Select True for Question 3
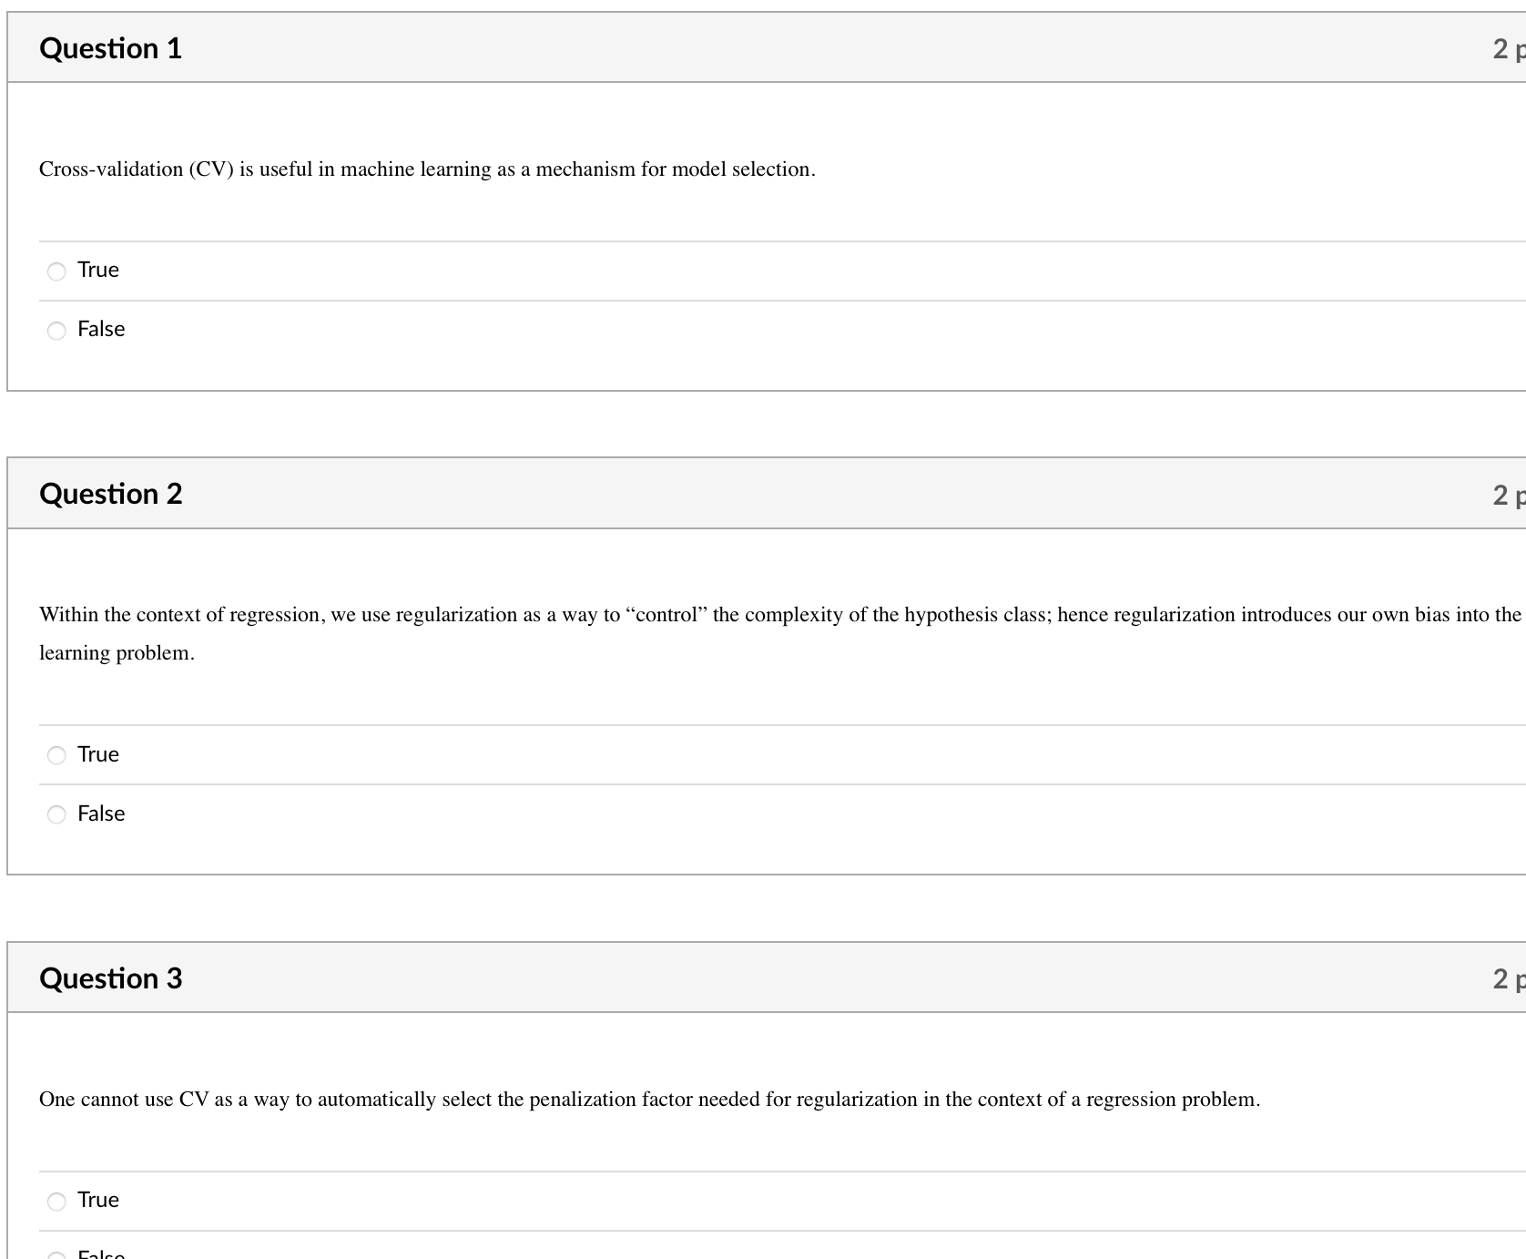Screen dimensions: 1526x1259 [x=56, y=1201]
